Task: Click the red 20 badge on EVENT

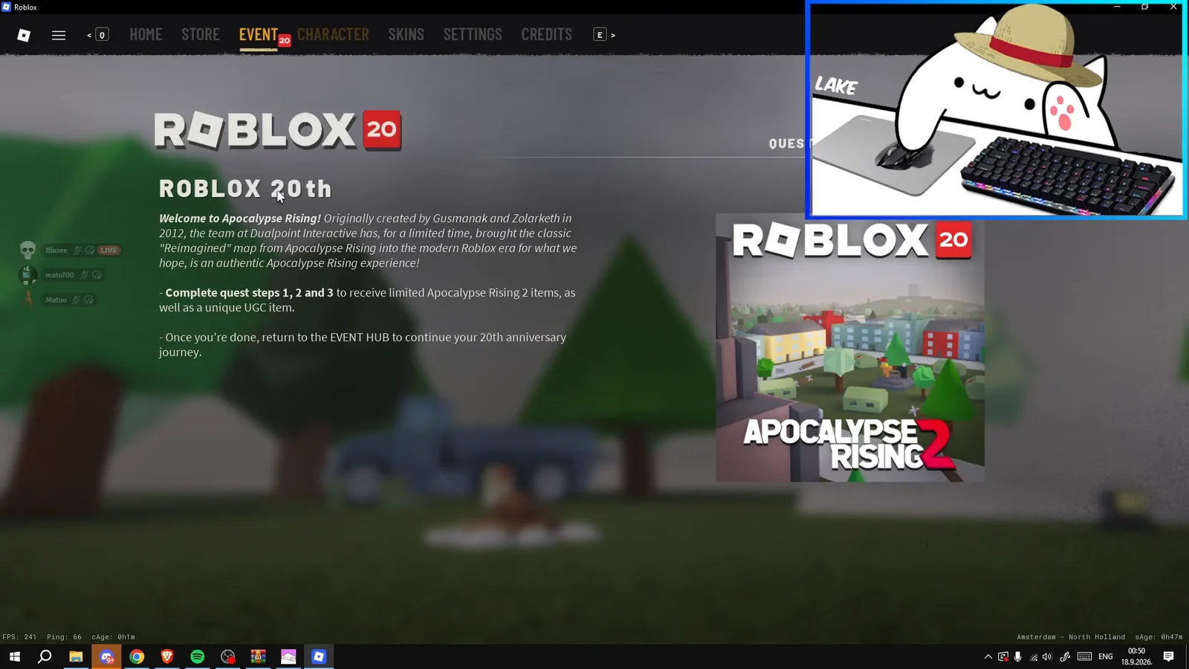Action: pyautogui.click(x=285, y=41)
